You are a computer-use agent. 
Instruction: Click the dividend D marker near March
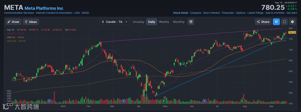coord(123,101)
